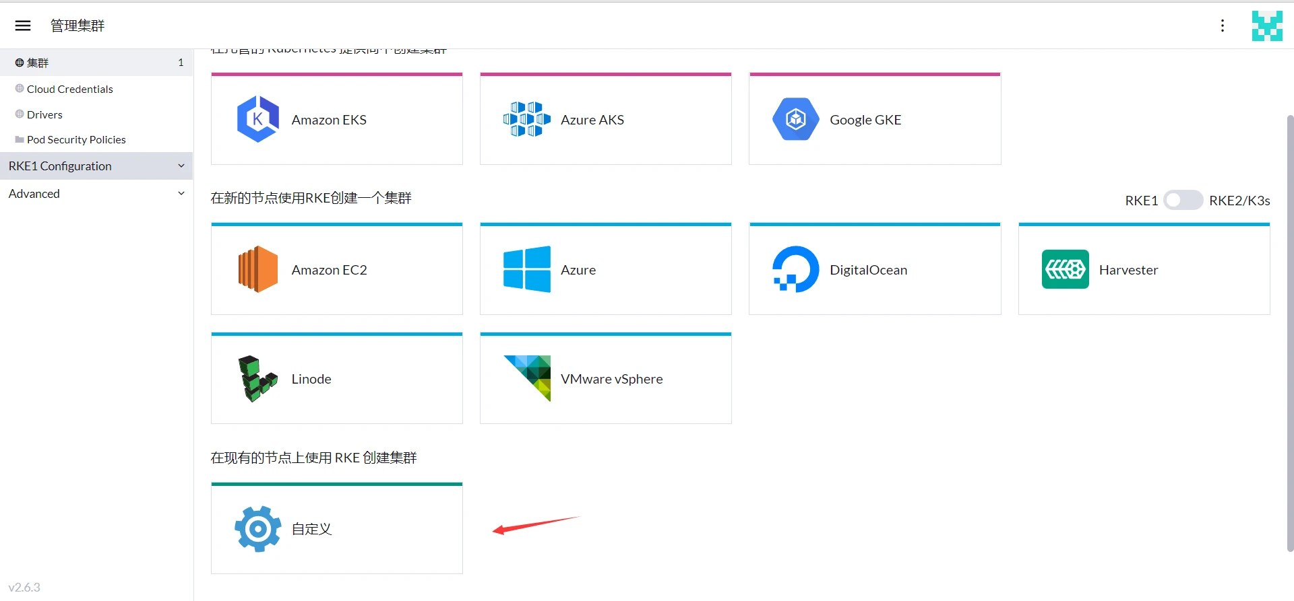Click the Linode cubes logo

tap(257, 378)
